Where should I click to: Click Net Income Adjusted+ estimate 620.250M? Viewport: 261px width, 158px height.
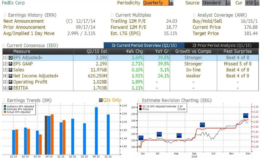click(98, 76)
